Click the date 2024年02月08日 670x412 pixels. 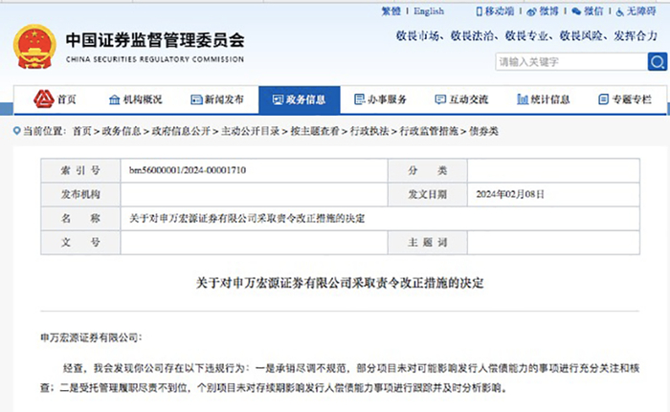[510, 194]
